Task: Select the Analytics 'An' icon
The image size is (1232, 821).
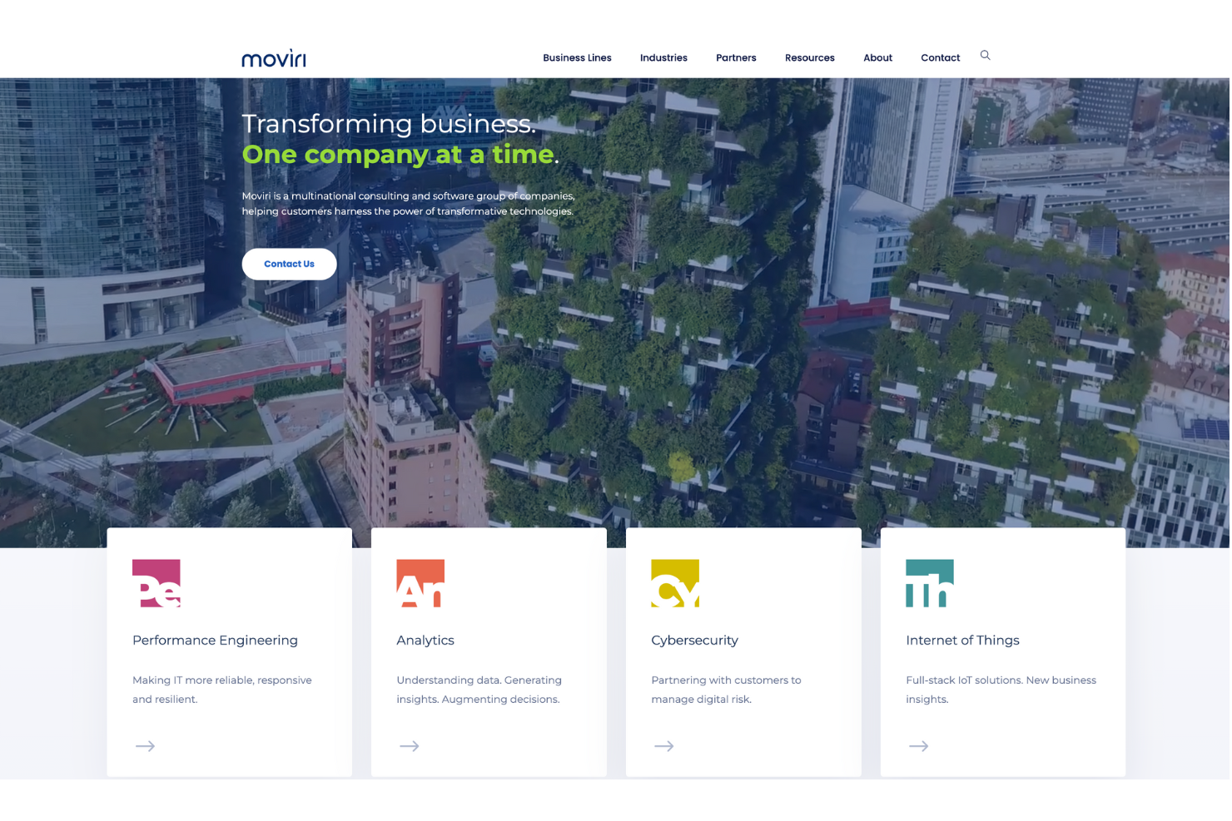Action: (420, 583)
